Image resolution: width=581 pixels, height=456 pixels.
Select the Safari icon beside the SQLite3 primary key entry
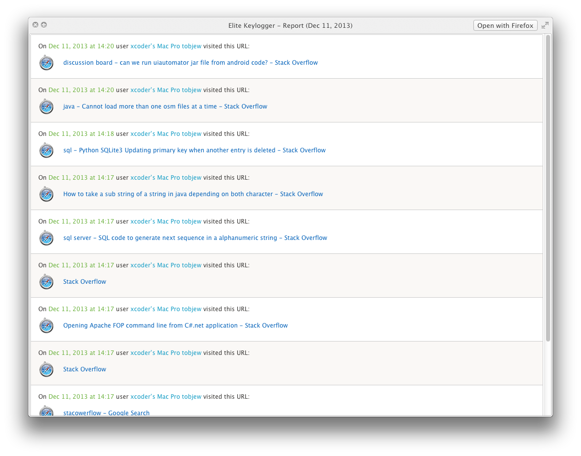[x=46, y=150]
